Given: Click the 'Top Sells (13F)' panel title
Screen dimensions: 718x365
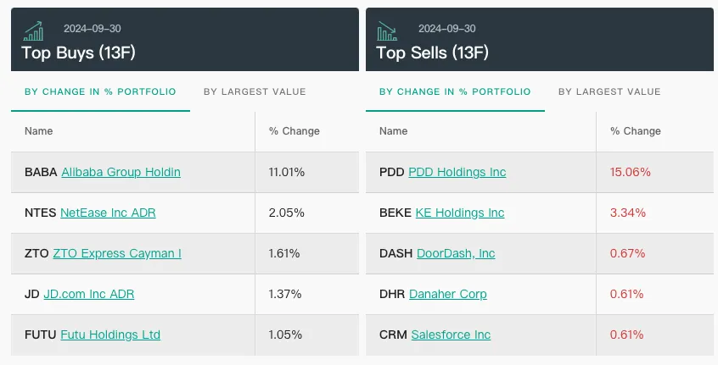Looking at the screenshot, I should tap(432, 53).
